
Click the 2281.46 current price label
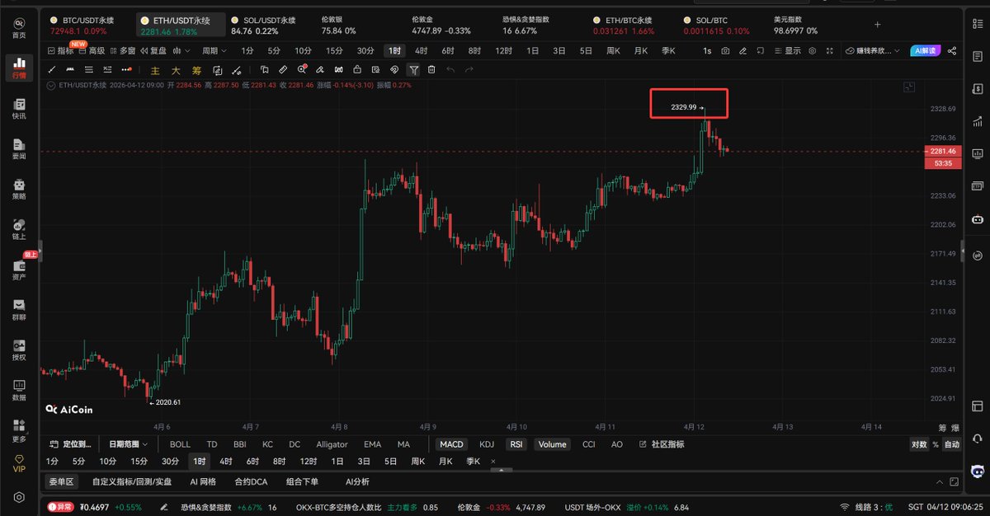pyautogui.click(x=941, y=152)
